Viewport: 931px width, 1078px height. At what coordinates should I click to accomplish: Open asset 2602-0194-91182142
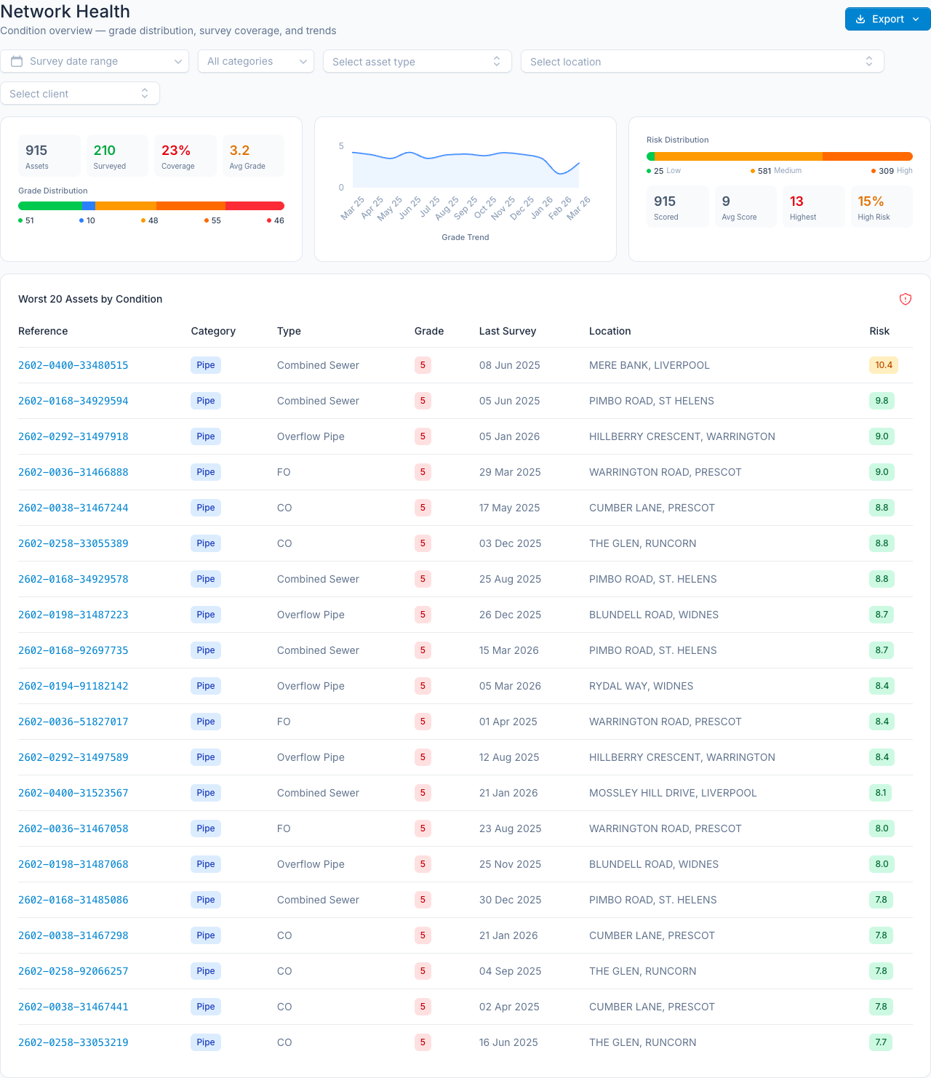(x=73, y=686)
